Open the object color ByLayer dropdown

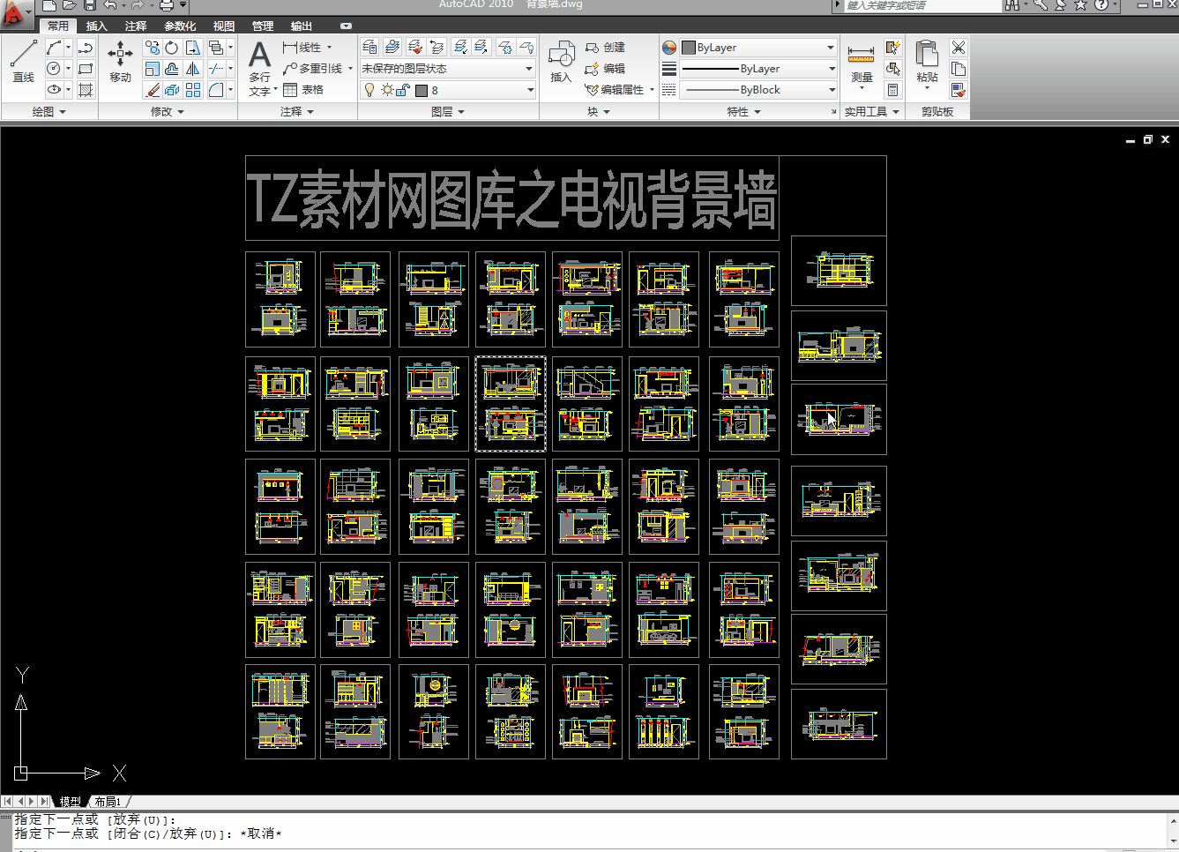pos(757,48)
